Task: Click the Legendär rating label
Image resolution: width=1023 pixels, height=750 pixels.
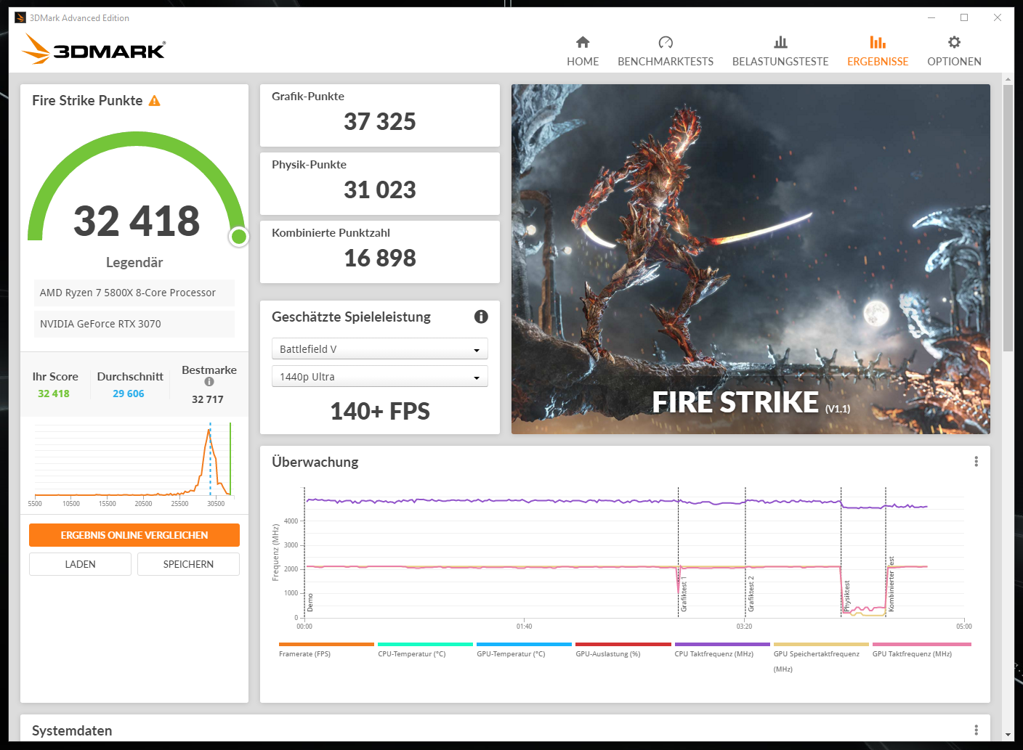Action: pos(134,262)
